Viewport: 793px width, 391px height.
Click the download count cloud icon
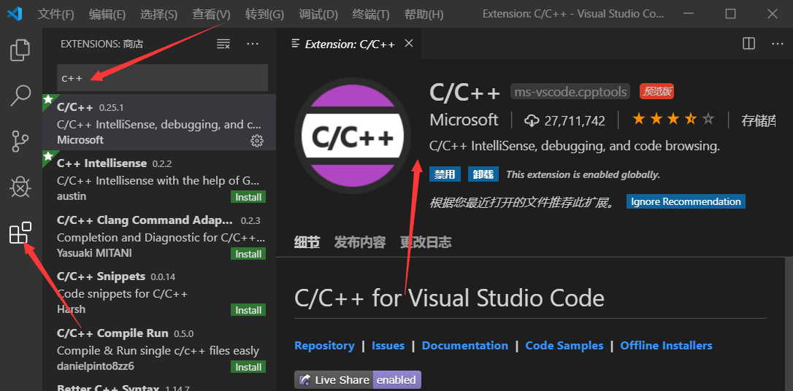532,121
